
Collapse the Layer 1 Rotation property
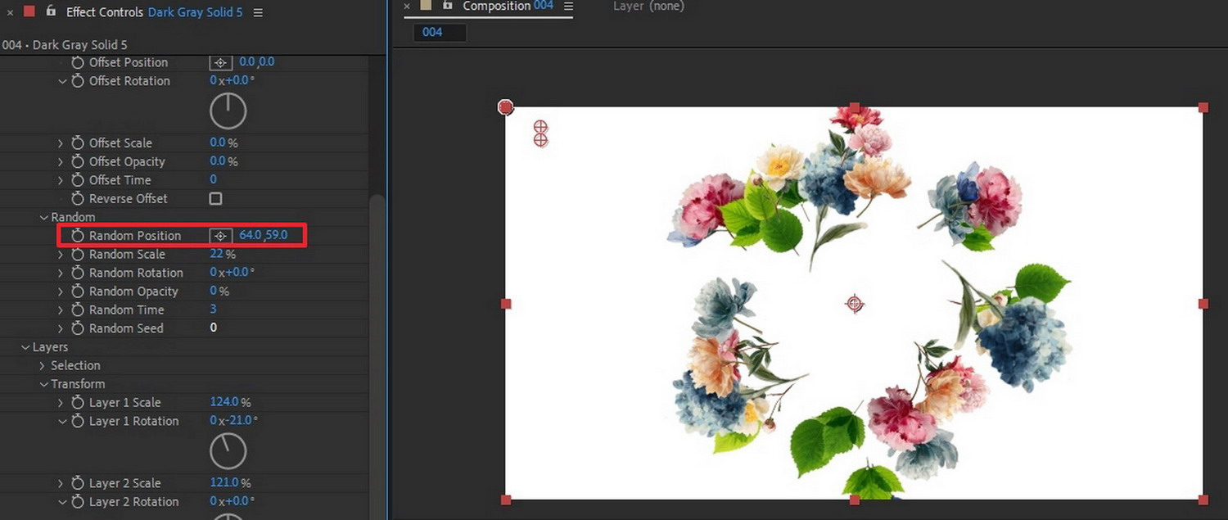pyautogui.click(x=61, y=421)
